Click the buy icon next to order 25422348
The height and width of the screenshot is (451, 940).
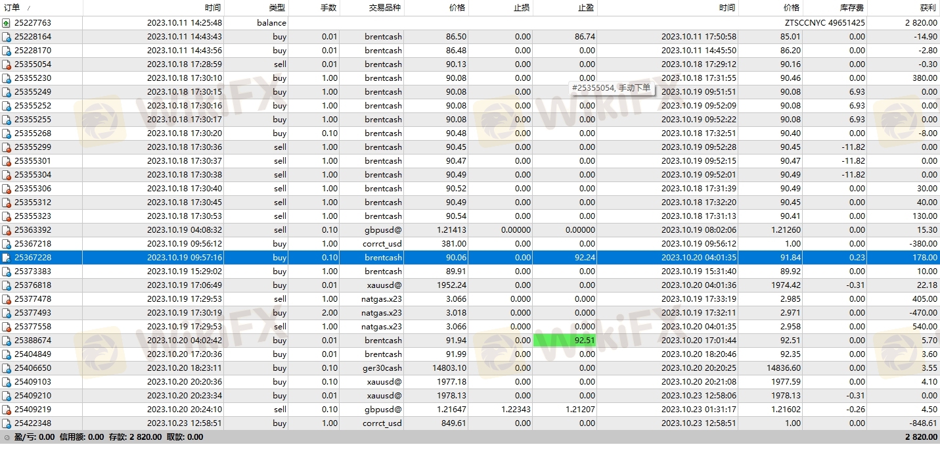(7, 423)
